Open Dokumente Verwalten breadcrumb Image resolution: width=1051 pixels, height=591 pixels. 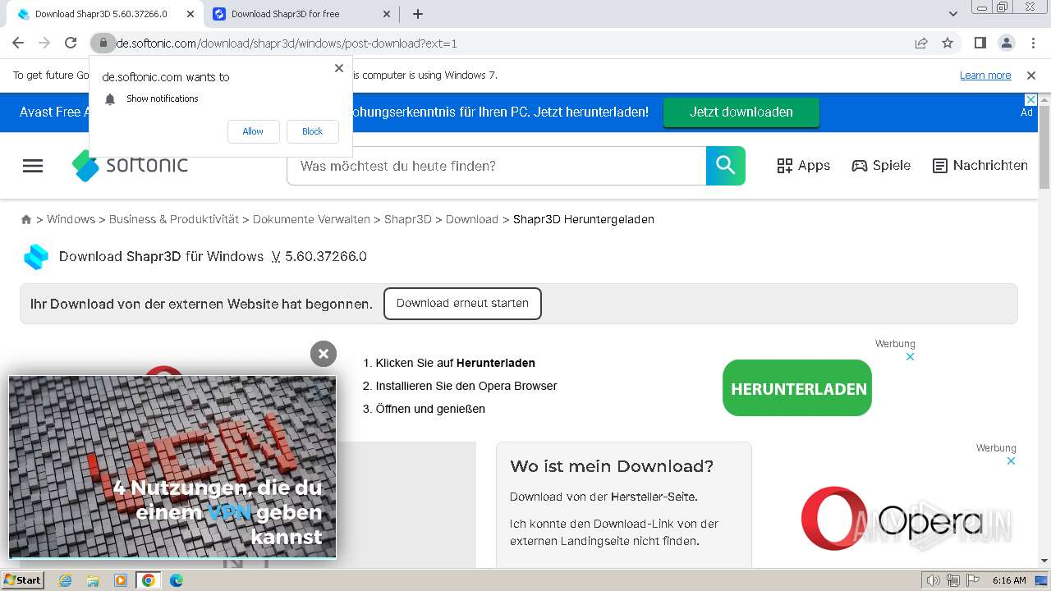(x=311, y=219)
